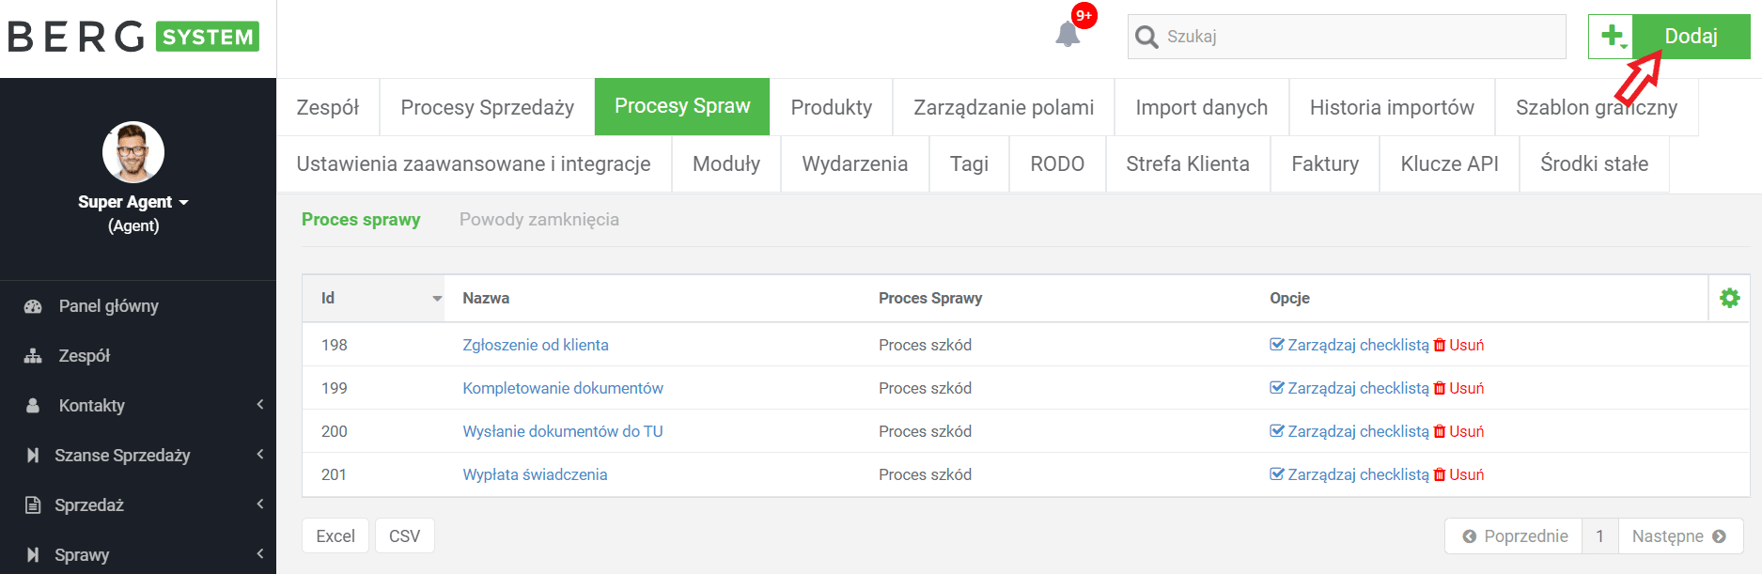Open Panel główny in sidebar
Viewport: 1762px width, 574px height.
click(x=109, y=306)
